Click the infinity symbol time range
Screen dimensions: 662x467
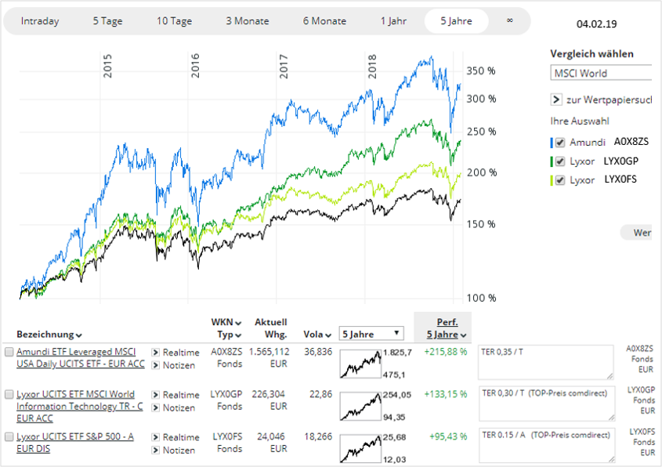(509, 21)
